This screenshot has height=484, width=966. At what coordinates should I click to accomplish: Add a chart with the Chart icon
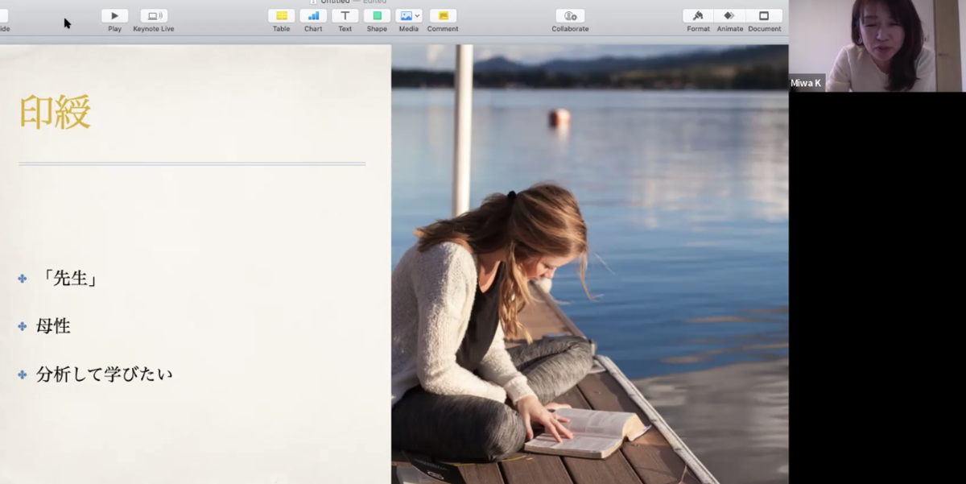coord(313,16)
